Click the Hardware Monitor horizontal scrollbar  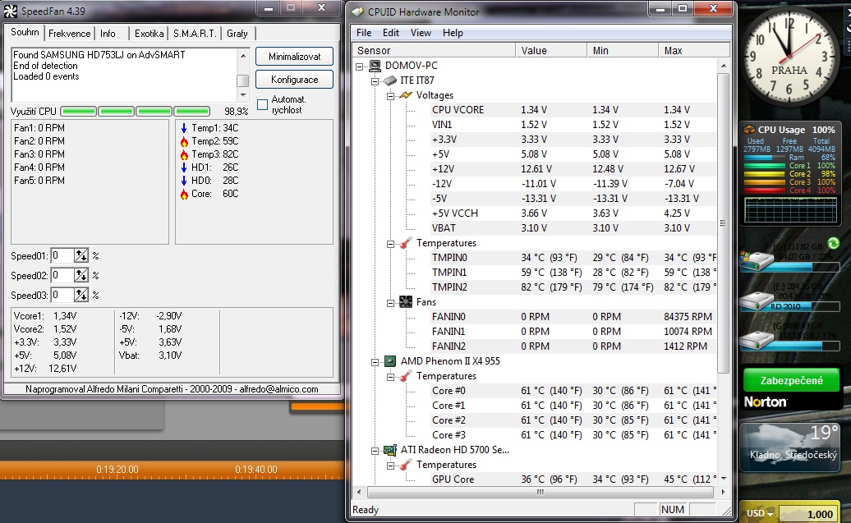tap(540, 493)
